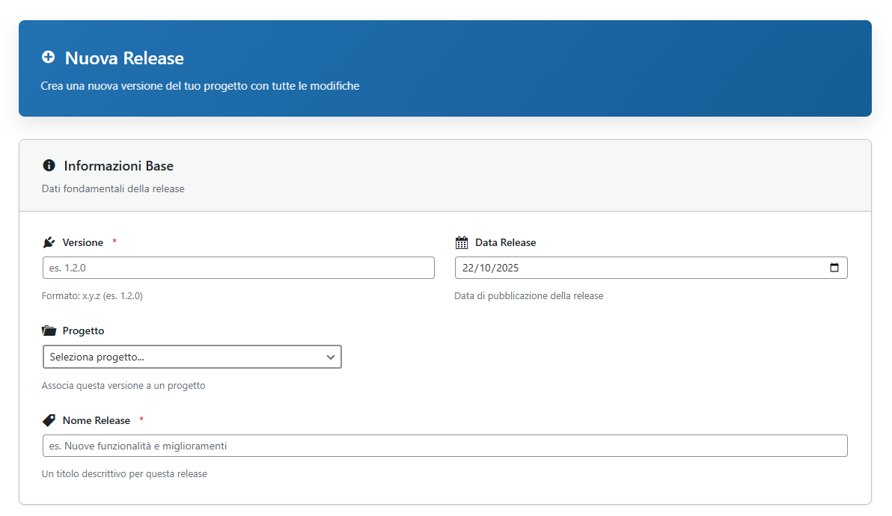Open the Seleziona progetto dropdown
892x516 pixels.
point(192,357)
